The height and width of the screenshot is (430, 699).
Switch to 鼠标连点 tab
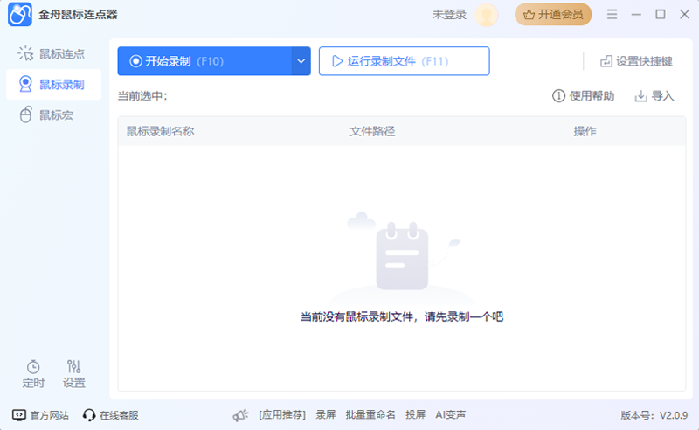[x=53, y=54]
